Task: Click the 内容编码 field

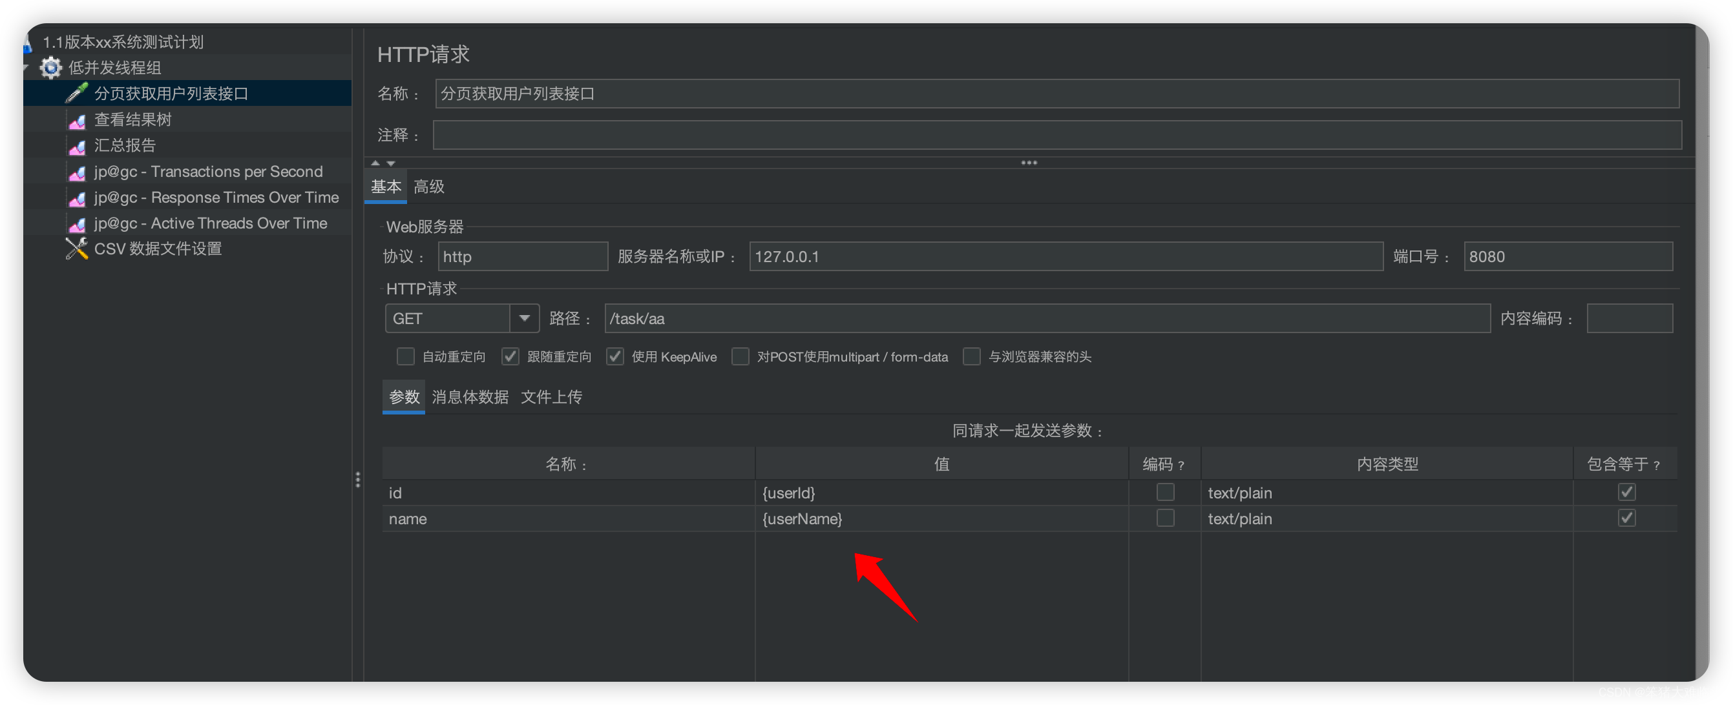Action: point(1630,318)
